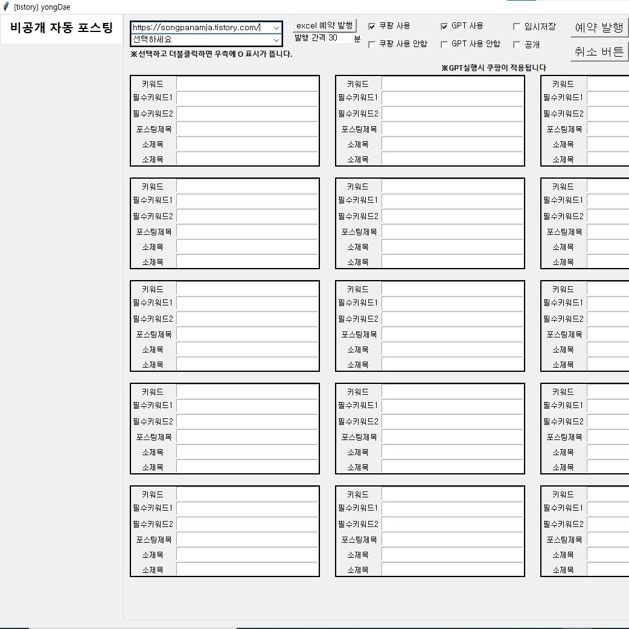Click the excel 예약 발행 button
Viewport: 629px width, 629px height.
[x=325, y=26]
